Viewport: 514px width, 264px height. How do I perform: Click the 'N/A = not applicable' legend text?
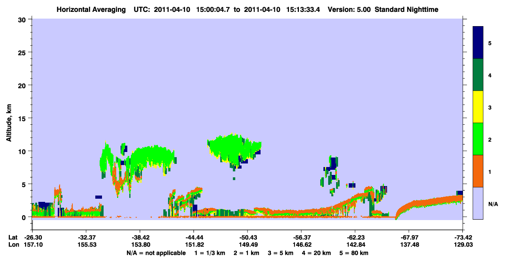(x=156, y=253)
